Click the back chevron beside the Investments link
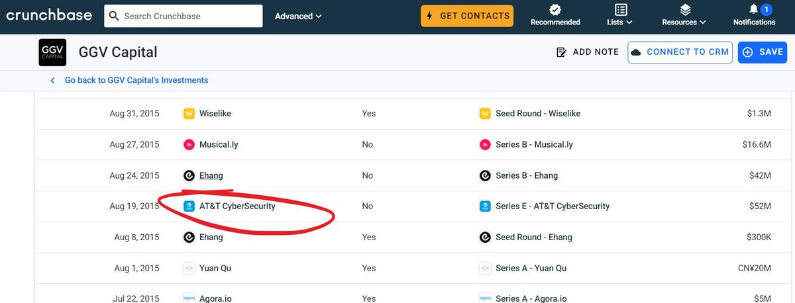Screen dimensions: 795x303 (52, 80)
